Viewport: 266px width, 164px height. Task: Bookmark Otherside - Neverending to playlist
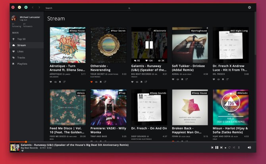pyautogui.click(x=100, y=82)
